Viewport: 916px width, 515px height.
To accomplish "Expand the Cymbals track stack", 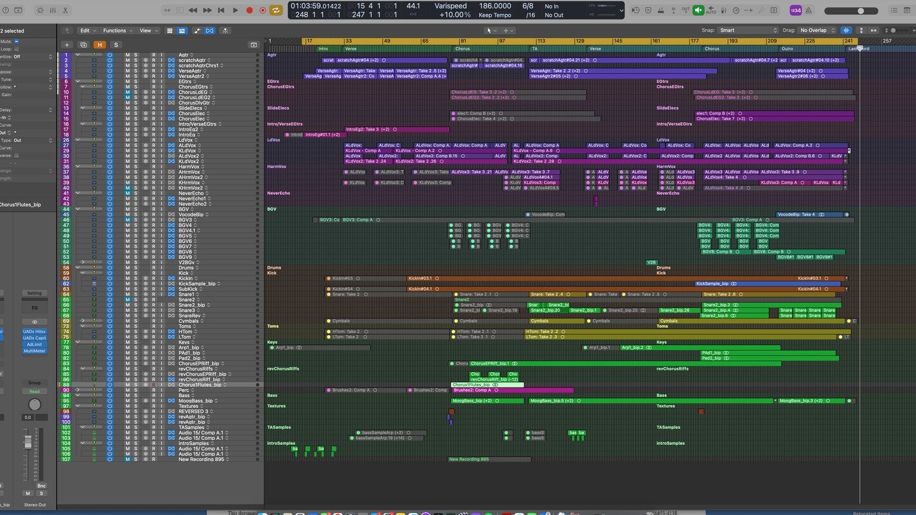I will 83,321.
